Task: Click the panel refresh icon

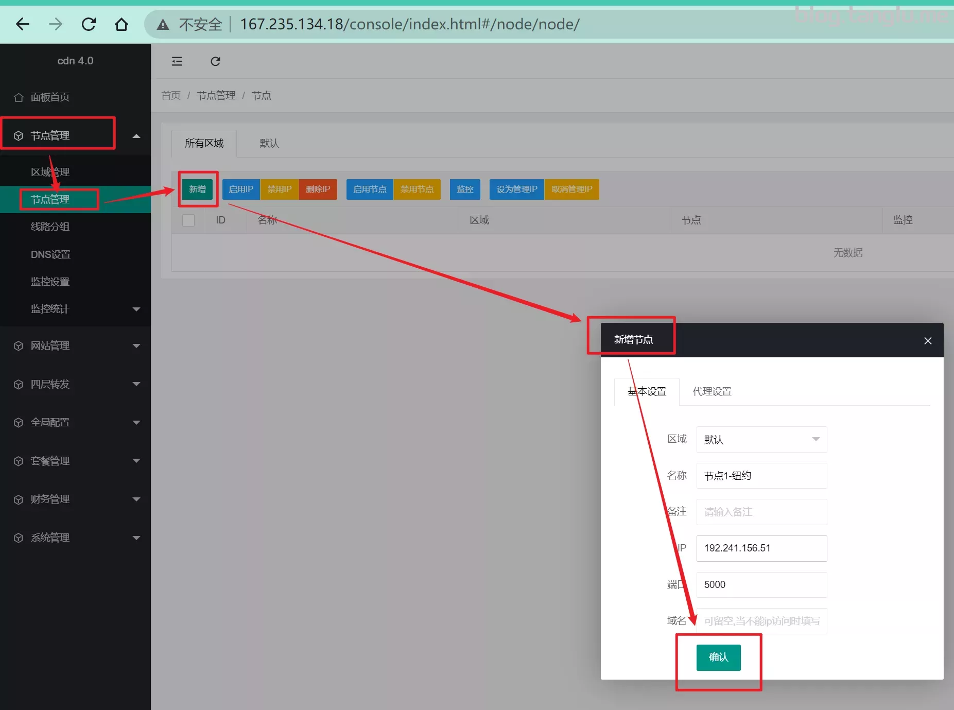Action: click(x=215, y=61)
